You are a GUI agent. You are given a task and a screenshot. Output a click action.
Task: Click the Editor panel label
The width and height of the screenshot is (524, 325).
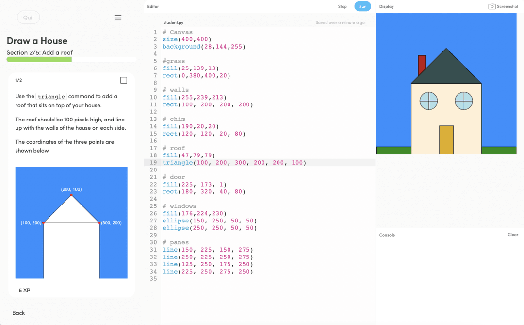click(x=153, y=6)
